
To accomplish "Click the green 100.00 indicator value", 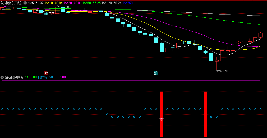I will click(x=31, y=77).
